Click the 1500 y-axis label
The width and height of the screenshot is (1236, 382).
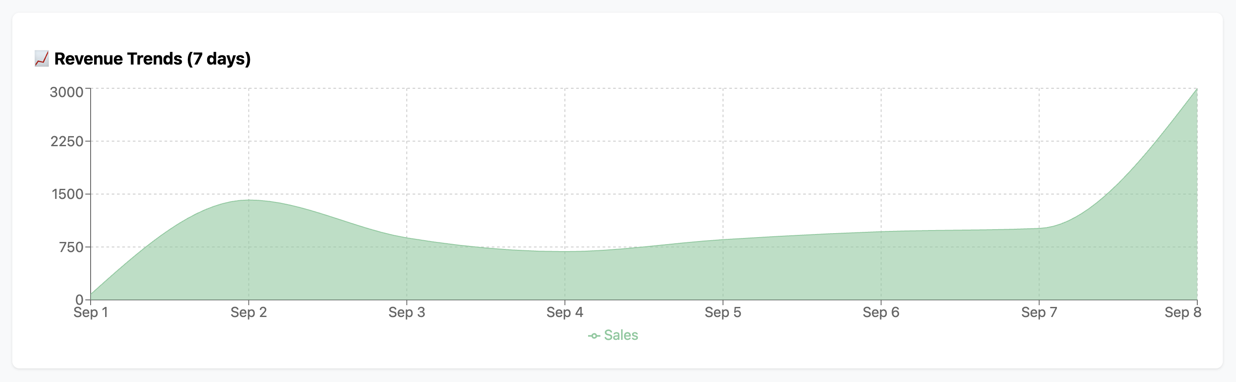(68, 194)
